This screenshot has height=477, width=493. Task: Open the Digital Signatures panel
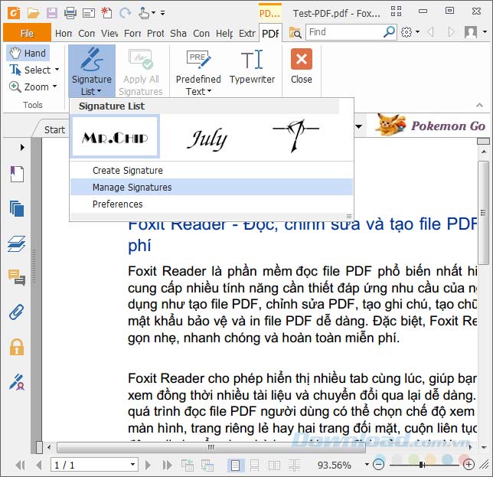(17, 381)
